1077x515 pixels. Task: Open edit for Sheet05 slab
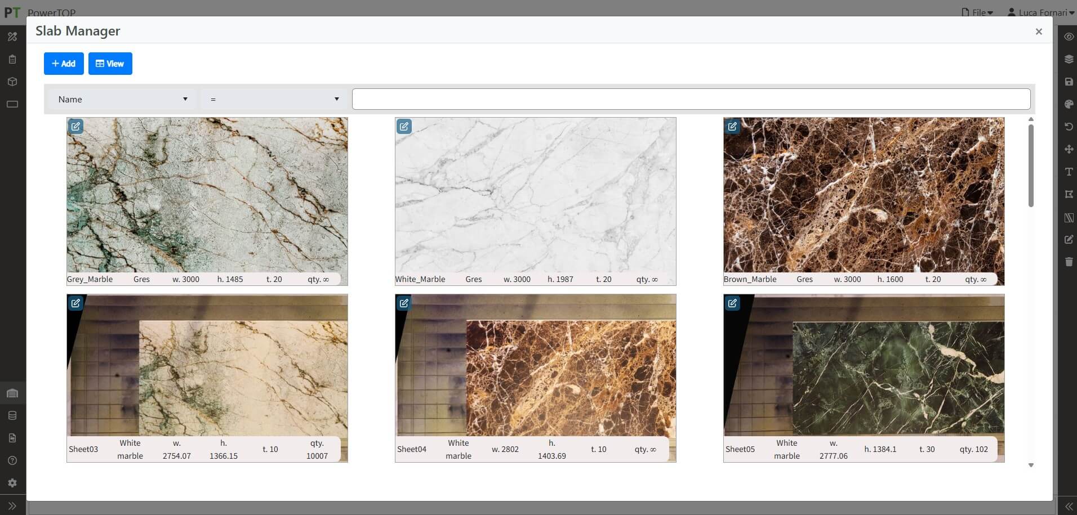[x=732, y=303]
